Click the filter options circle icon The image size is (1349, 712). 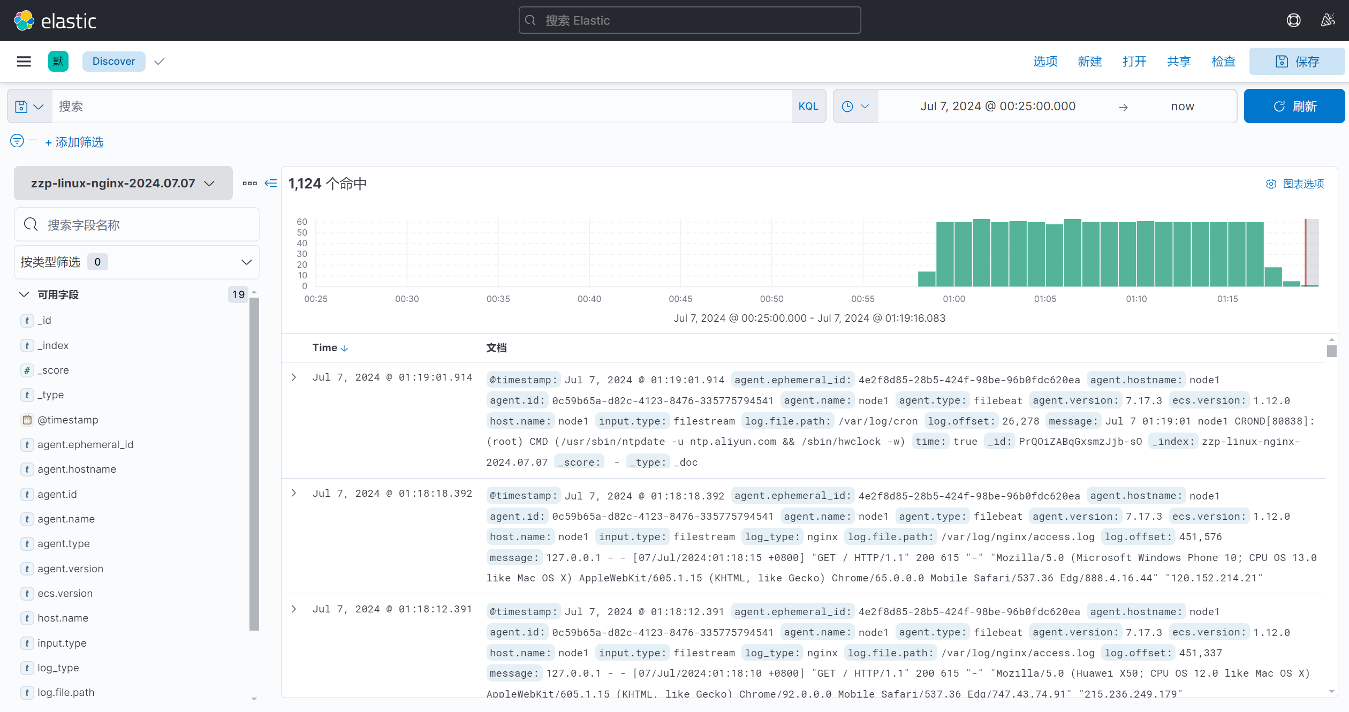[17, 141]
